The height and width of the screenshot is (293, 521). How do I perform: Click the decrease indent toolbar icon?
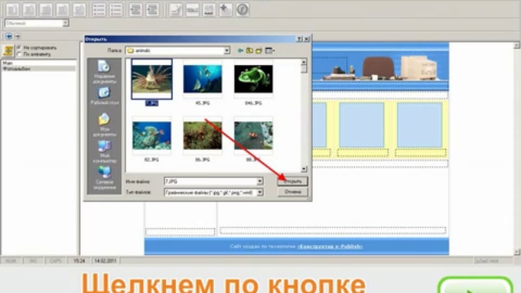coord(136,10)
